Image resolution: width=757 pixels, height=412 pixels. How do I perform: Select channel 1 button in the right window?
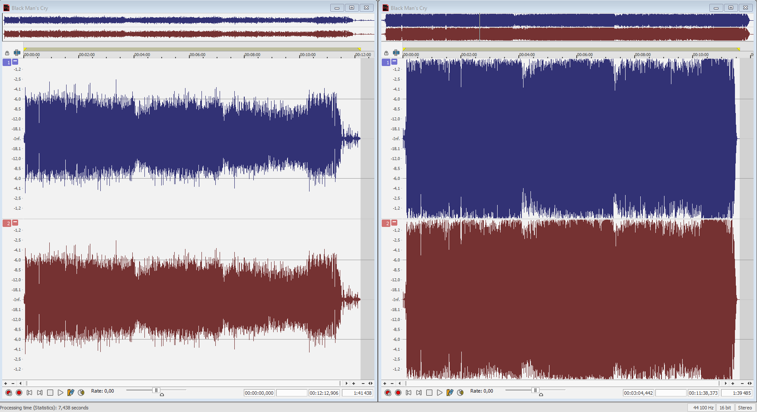[386, 63]
